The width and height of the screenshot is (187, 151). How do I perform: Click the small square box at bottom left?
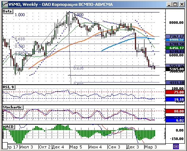tap(5, 146)
